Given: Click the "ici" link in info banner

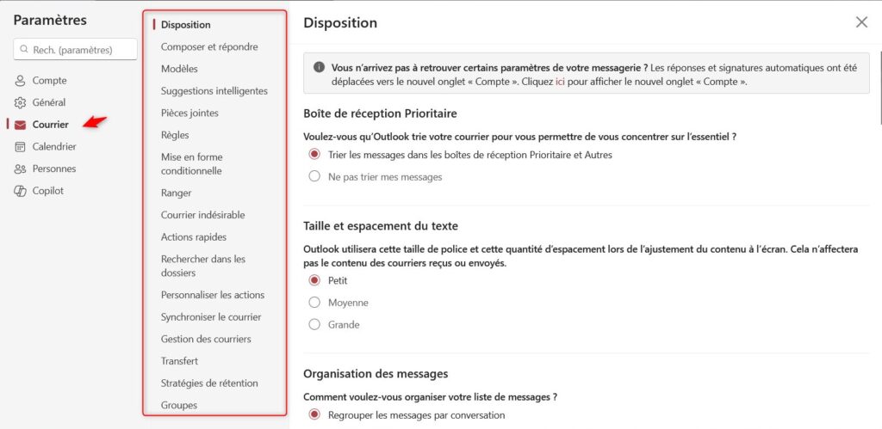Looking at the screenshot, I should [560, 83].
